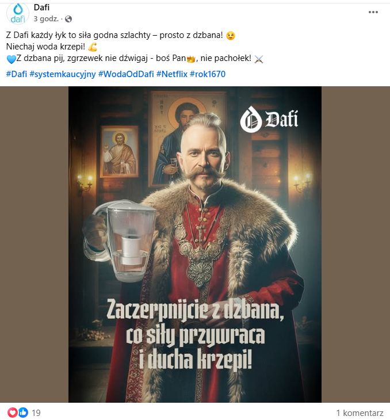This screenshot has height=420, width=390.
Task: Open the Dafi page name link
Action: 41,7
